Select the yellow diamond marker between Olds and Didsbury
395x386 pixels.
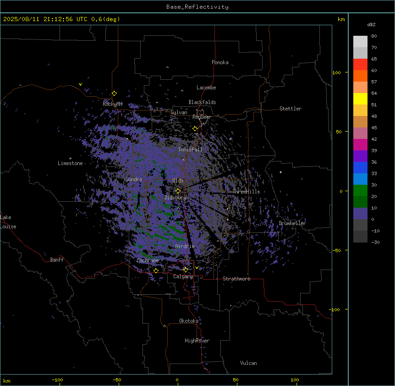click(x=178, y=191)
